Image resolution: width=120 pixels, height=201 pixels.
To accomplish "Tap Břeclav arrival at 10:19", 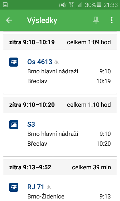I will [69, 81].
